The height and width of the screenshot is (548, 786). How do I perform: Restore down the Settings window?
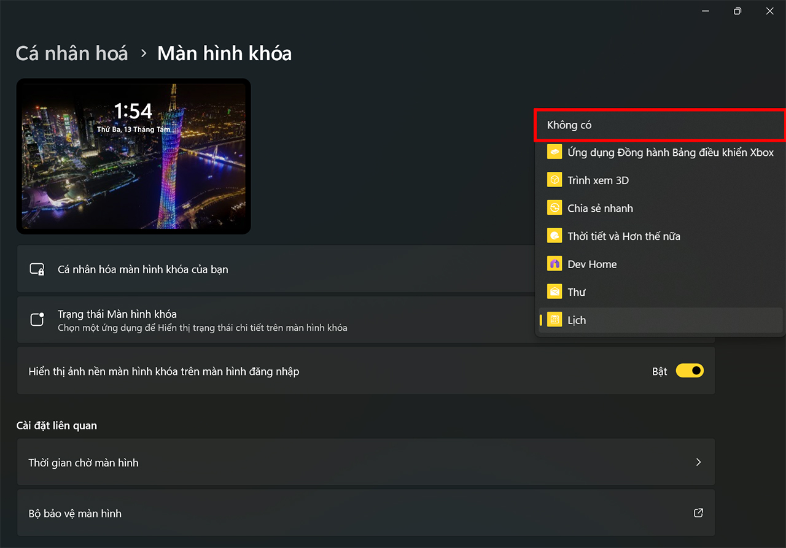(x=737, y=10)
